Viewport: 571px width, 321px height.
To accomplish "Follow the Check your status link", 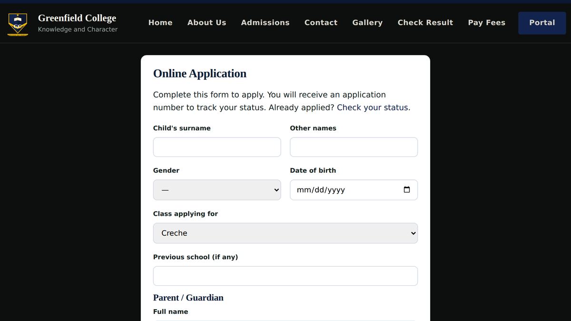I will click(373, 107).
